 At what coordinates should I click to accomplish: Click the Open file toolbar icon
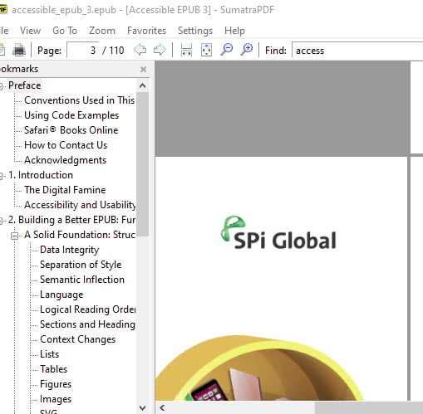pyautogui.click(x=2, y=51)
